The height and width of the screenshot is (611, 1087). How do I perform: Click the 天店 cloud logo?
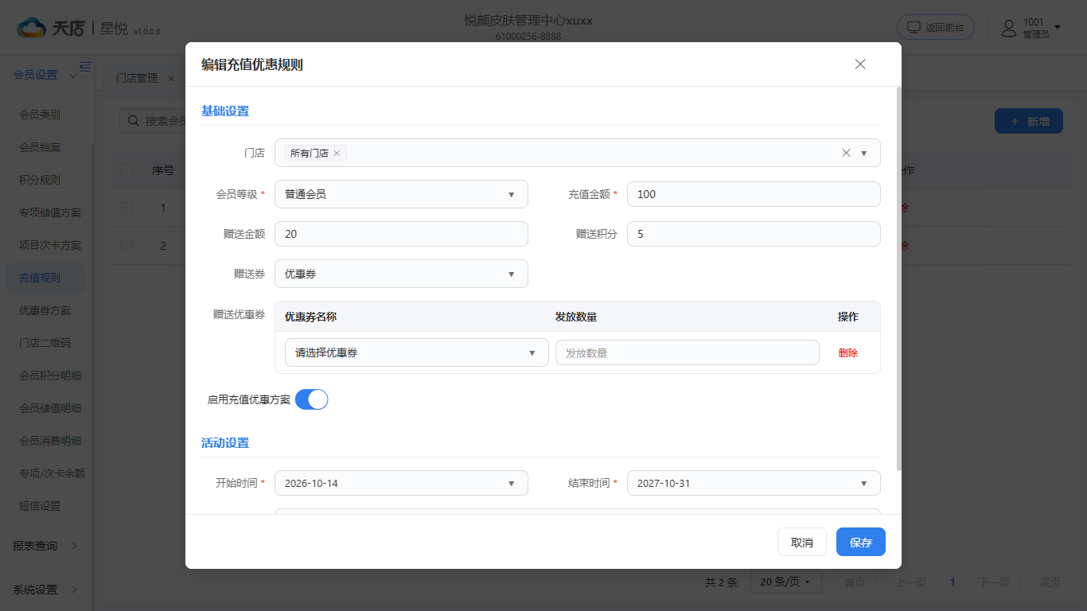(x=32, y=29)
